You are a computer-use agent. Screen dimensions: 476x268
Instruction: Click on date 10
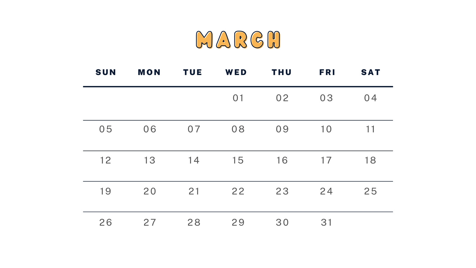coord(326,129)
